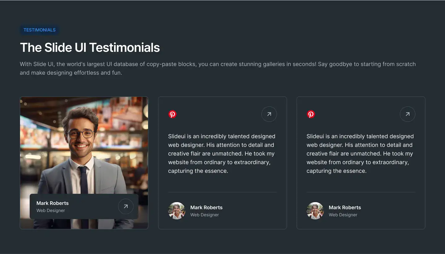Click testimonial text in right card
This screenshot has width=445, height=254.
pyautogui.click(x=360, y=153)
